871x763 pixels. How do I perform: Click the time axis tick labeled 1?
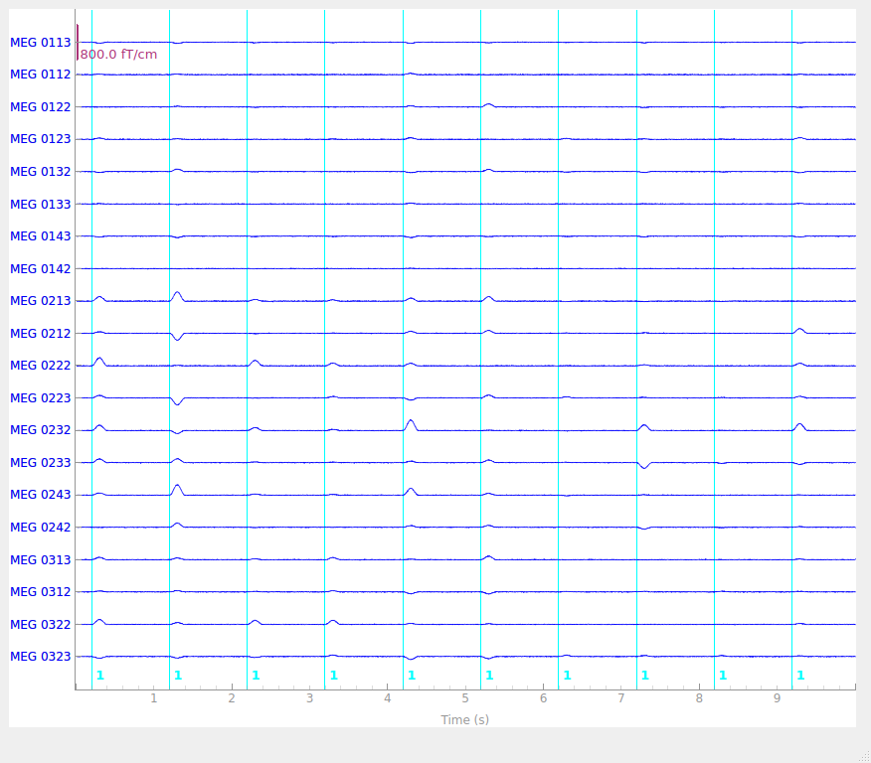tap(154, 698)
